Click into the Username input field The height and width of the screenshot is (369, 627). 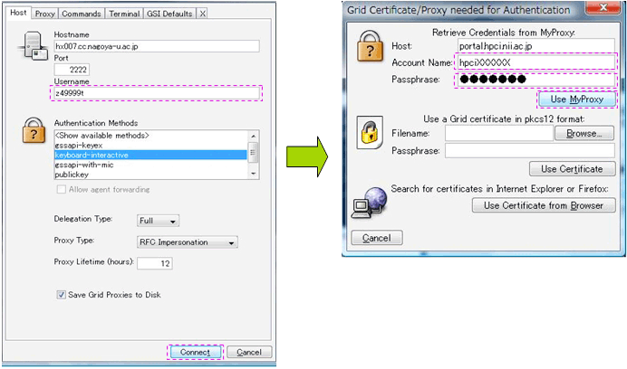pyautogui.click(x=157, y=92)
